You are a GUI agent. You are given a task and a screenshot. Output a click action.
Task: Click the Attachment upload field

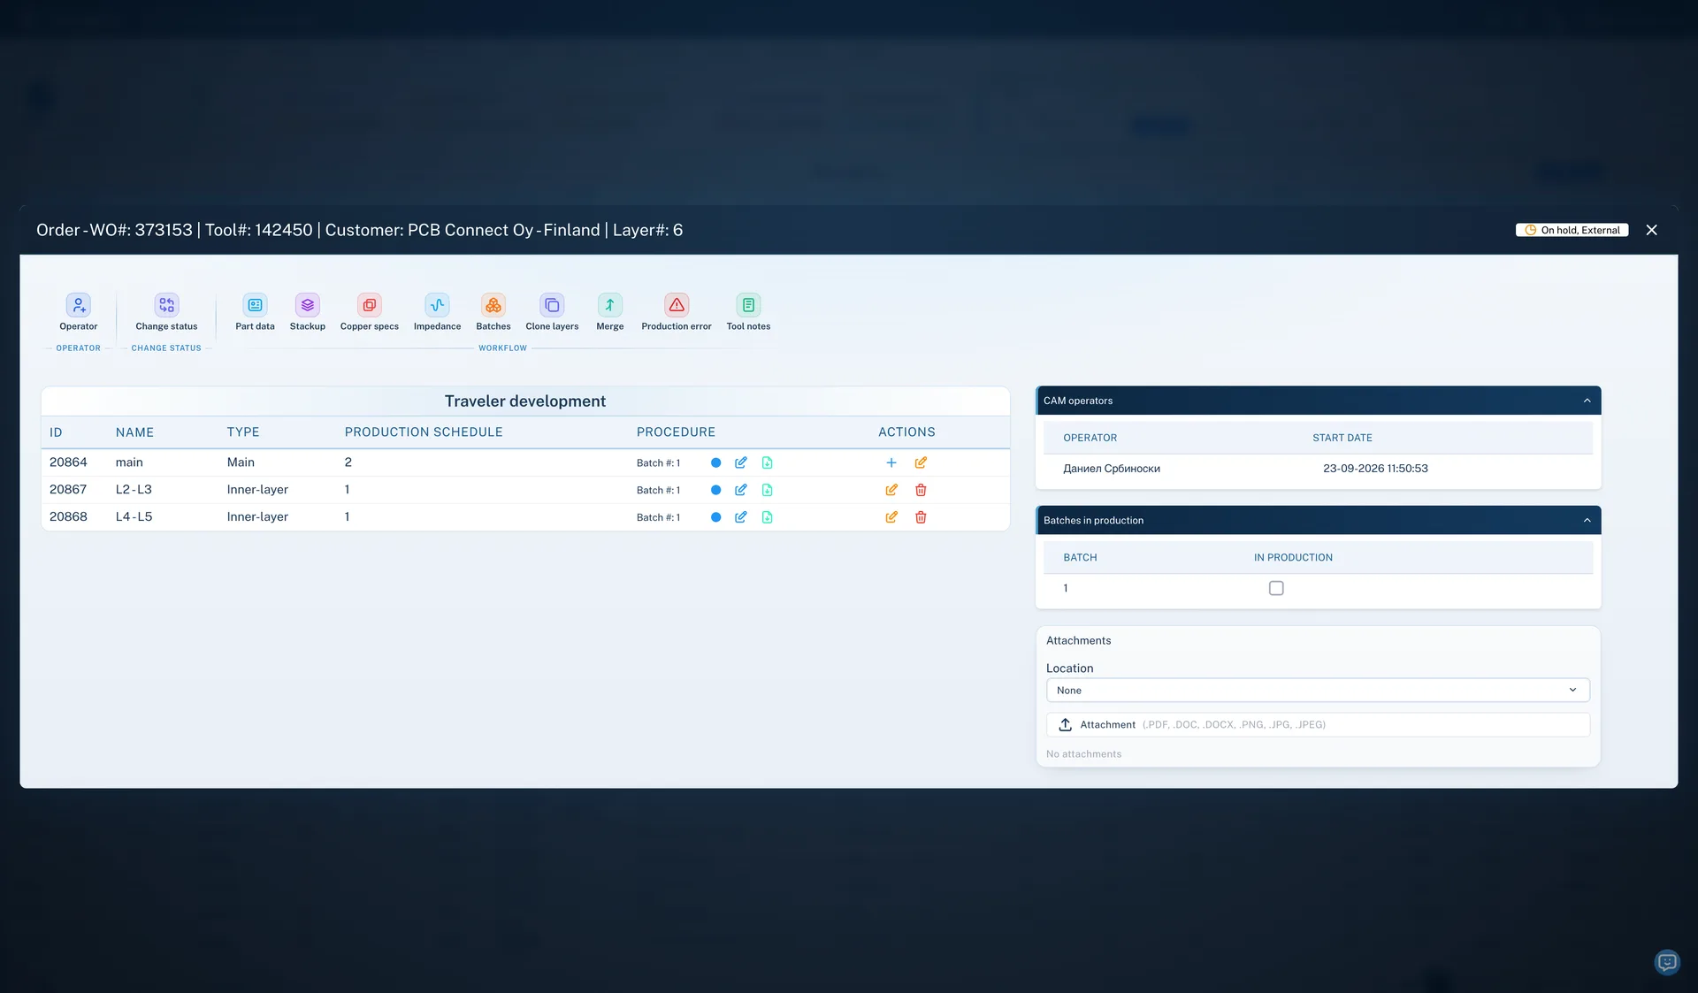tap(1318, 724)
